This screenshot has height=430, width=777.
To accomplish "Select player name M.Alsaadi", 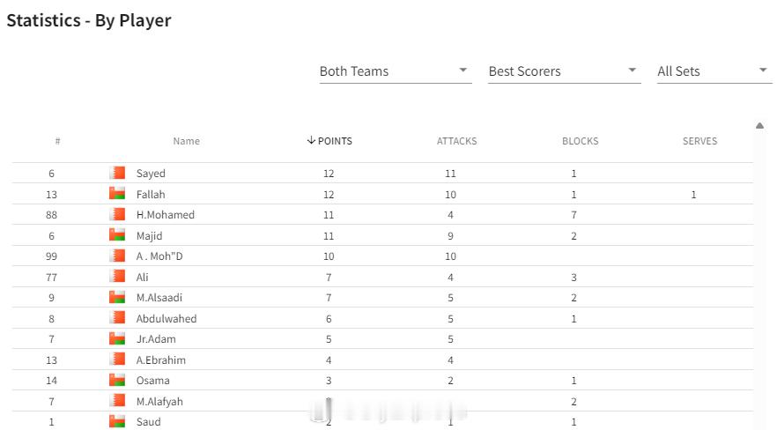I will (159, 298).
